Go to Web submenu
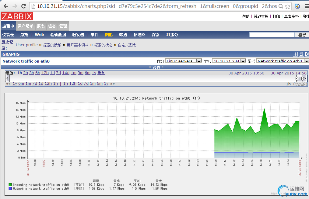The height and width of the screenshot is (199, 309). pyautogui.click(x=39, y=35)
